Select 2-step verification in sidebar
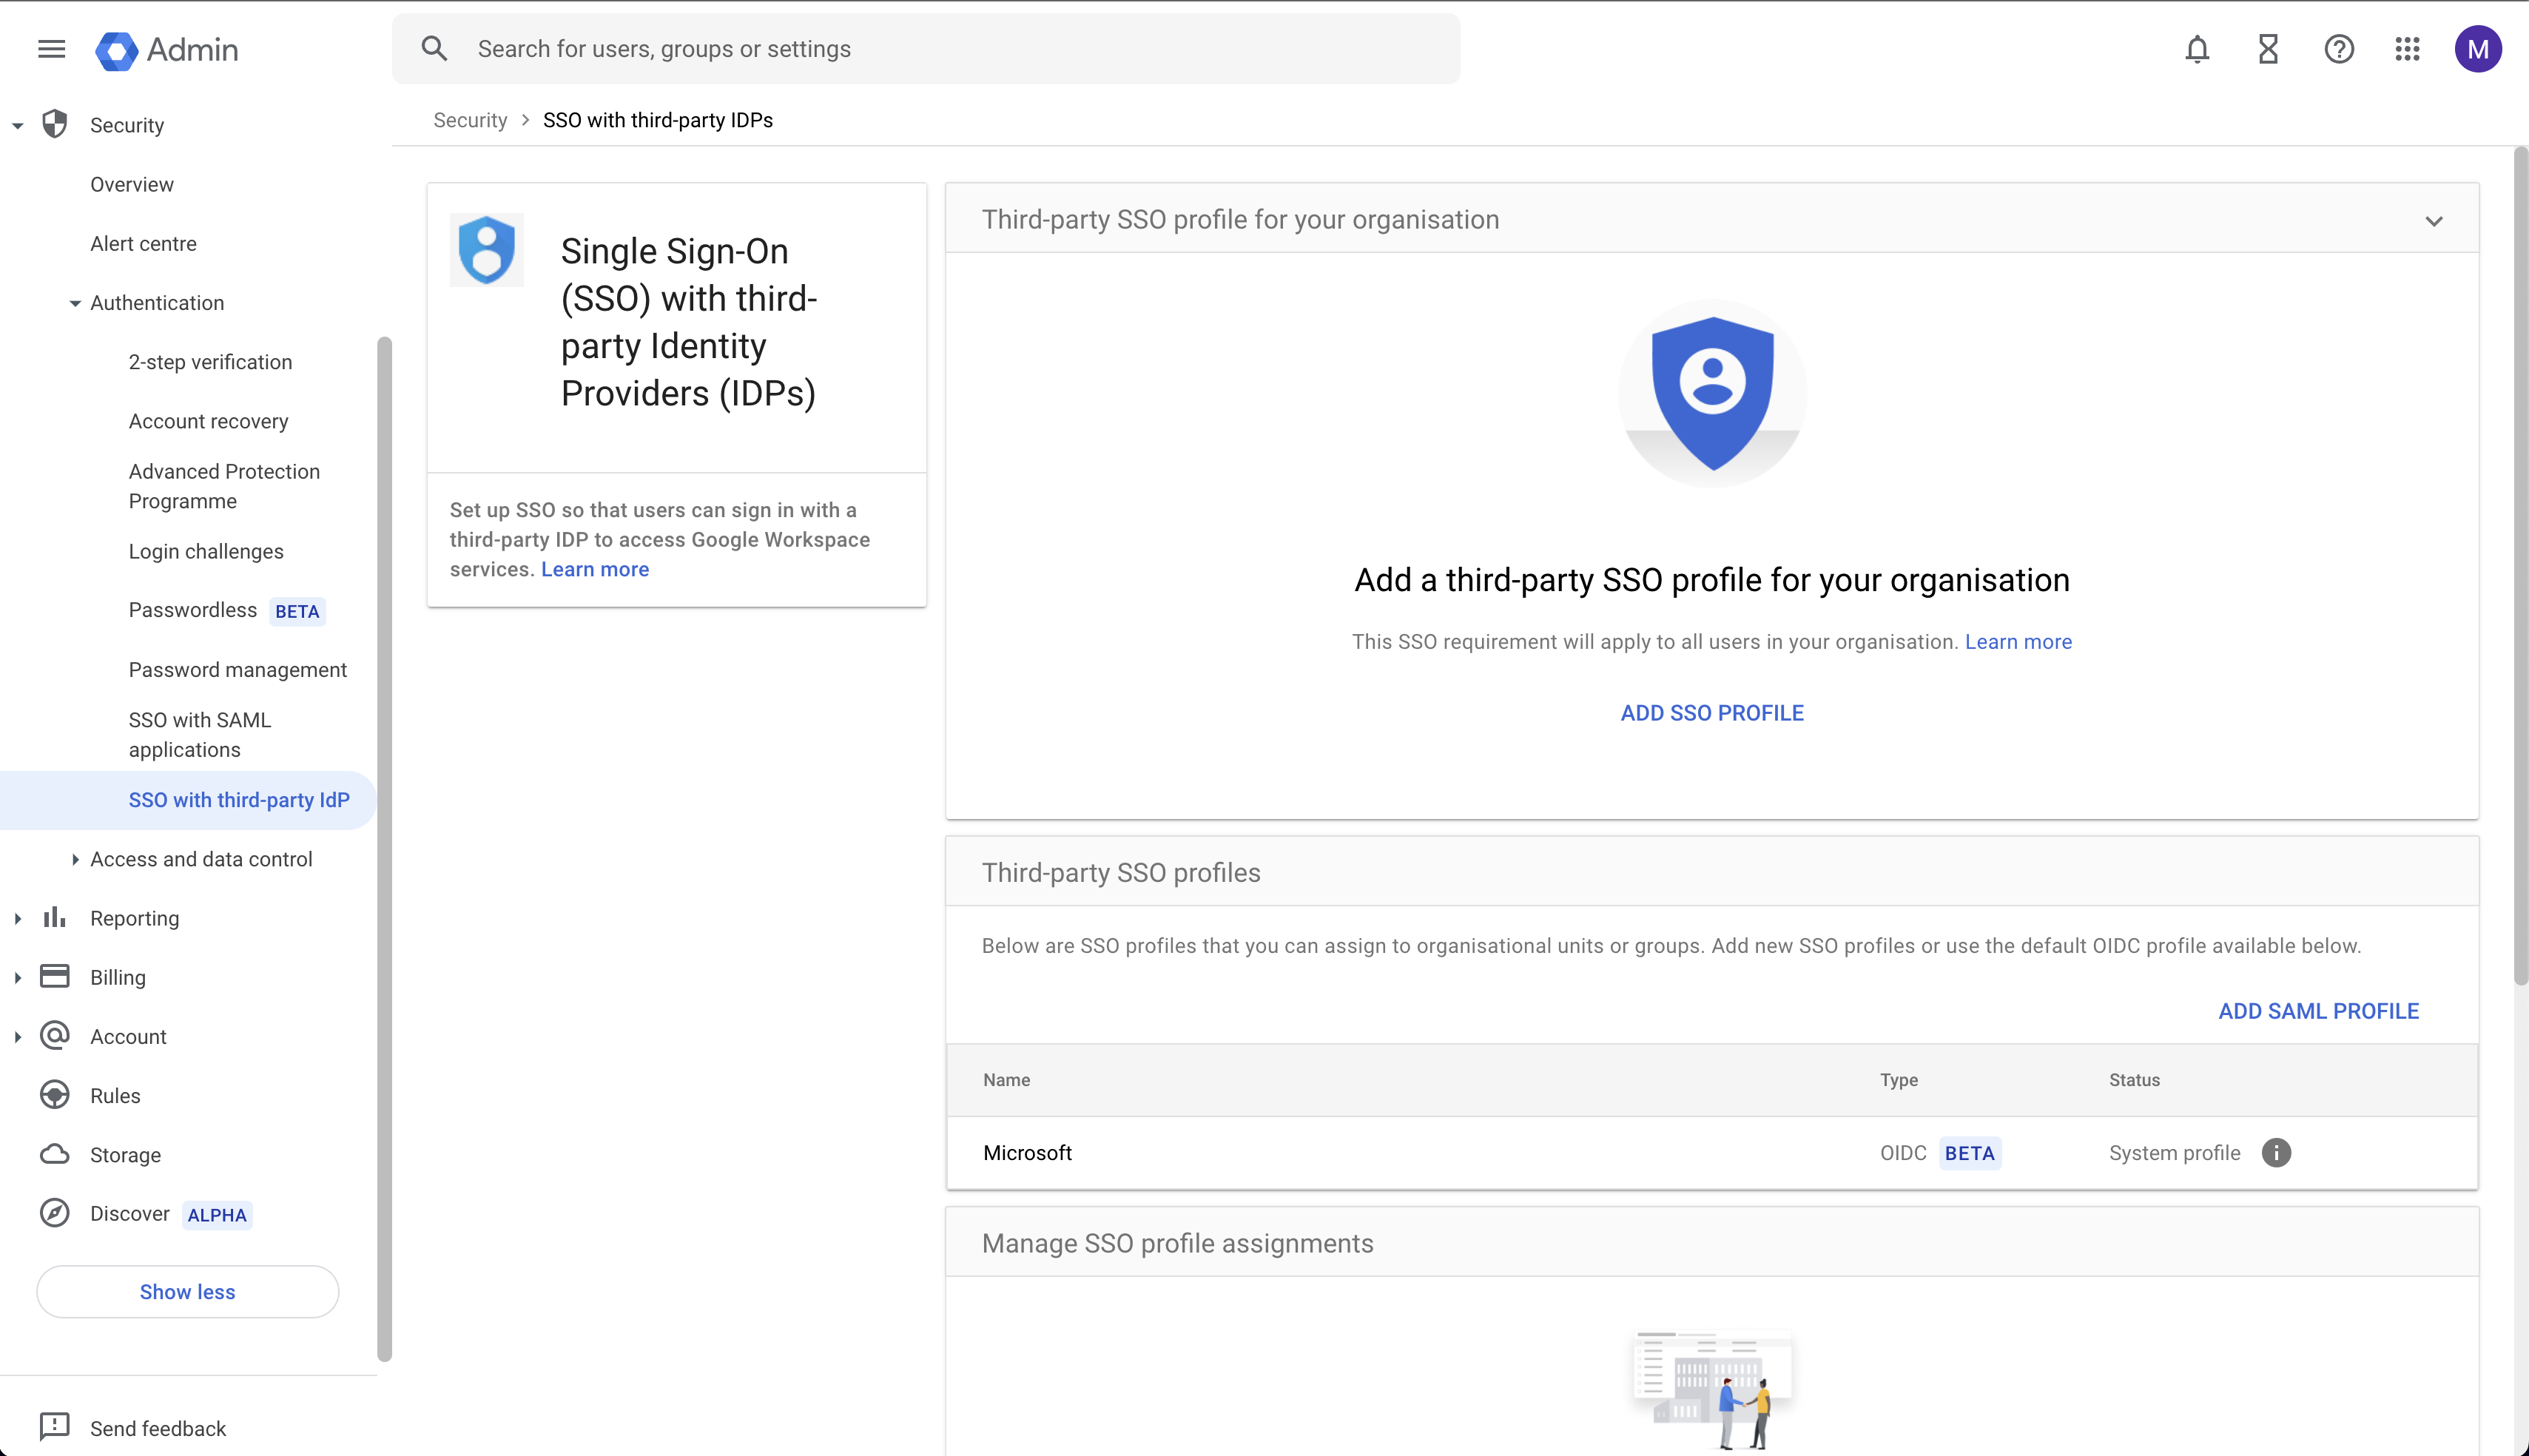 click(210, 361)
